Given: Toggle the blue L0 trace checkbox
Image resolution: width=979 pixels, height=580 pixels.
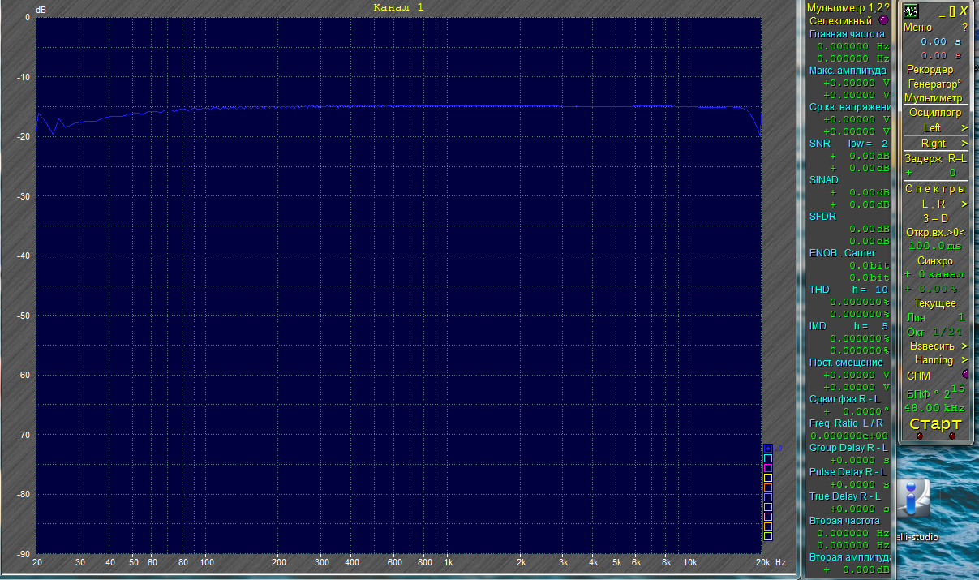Looking at the screenshot, I should (x=767, y=449).
